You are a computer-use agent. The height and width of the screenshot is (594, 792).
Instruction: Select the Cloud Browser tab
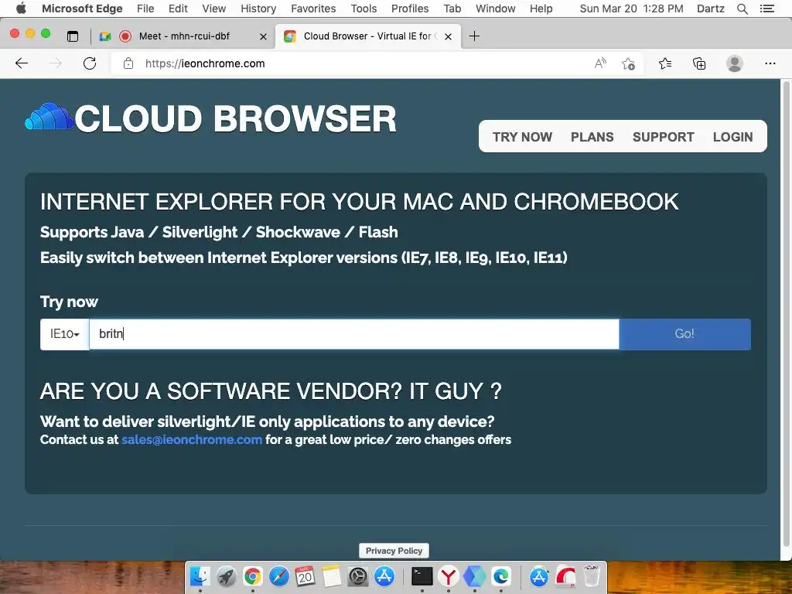click(367, 36)
